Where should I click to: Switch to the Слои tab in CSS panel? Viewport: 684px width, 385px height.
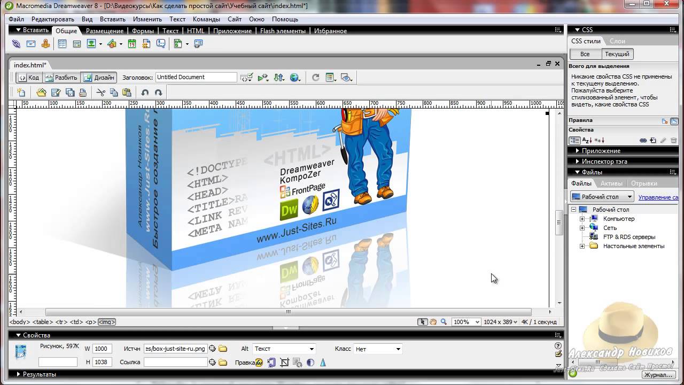pyautogui.click(x=617, y=41)
